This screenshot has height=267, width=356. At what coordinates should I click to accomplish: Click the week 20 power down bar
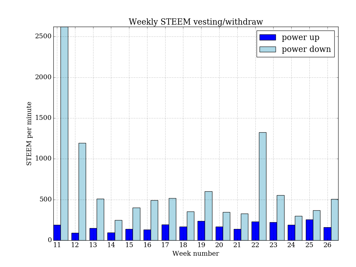pos(226,226)
